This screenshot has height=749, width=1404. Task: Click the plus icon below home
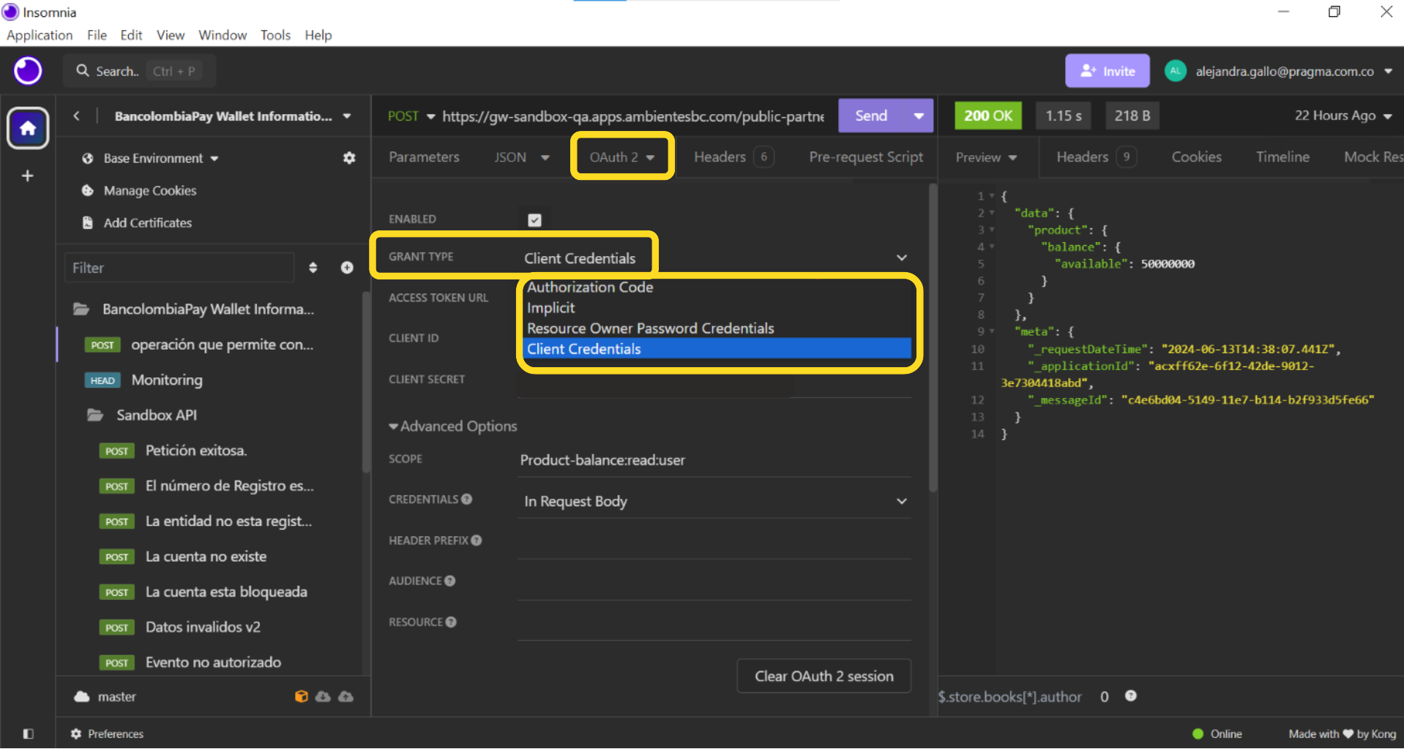tap(28, 176)
